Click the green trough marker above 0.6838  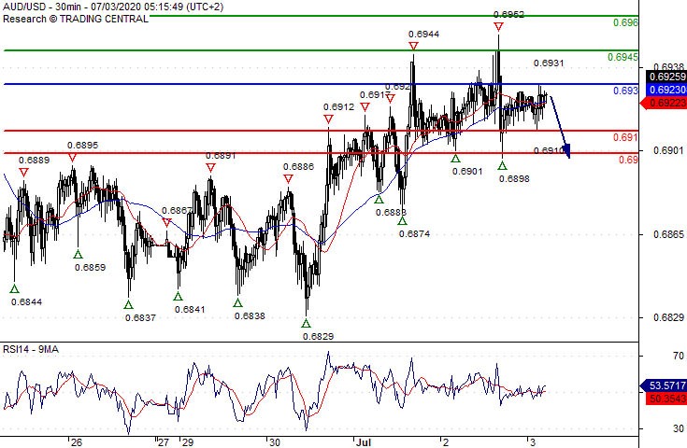(237, 302)
